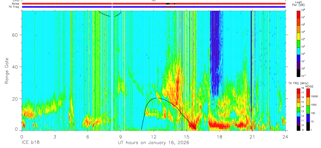
Task: Pick the black segment of TX FRQ colorbar
Action: [299, 128]
